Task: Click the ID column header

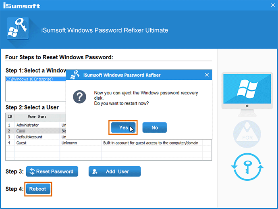Action: (x=10, y=117)
